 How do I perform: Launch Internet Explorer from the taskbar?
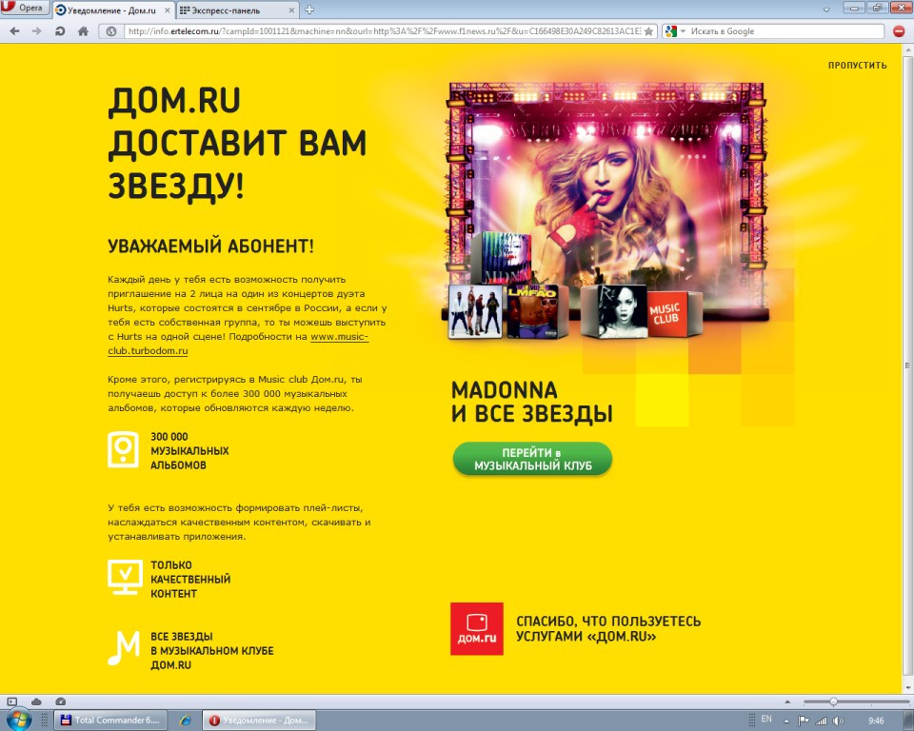click(186, 720)
